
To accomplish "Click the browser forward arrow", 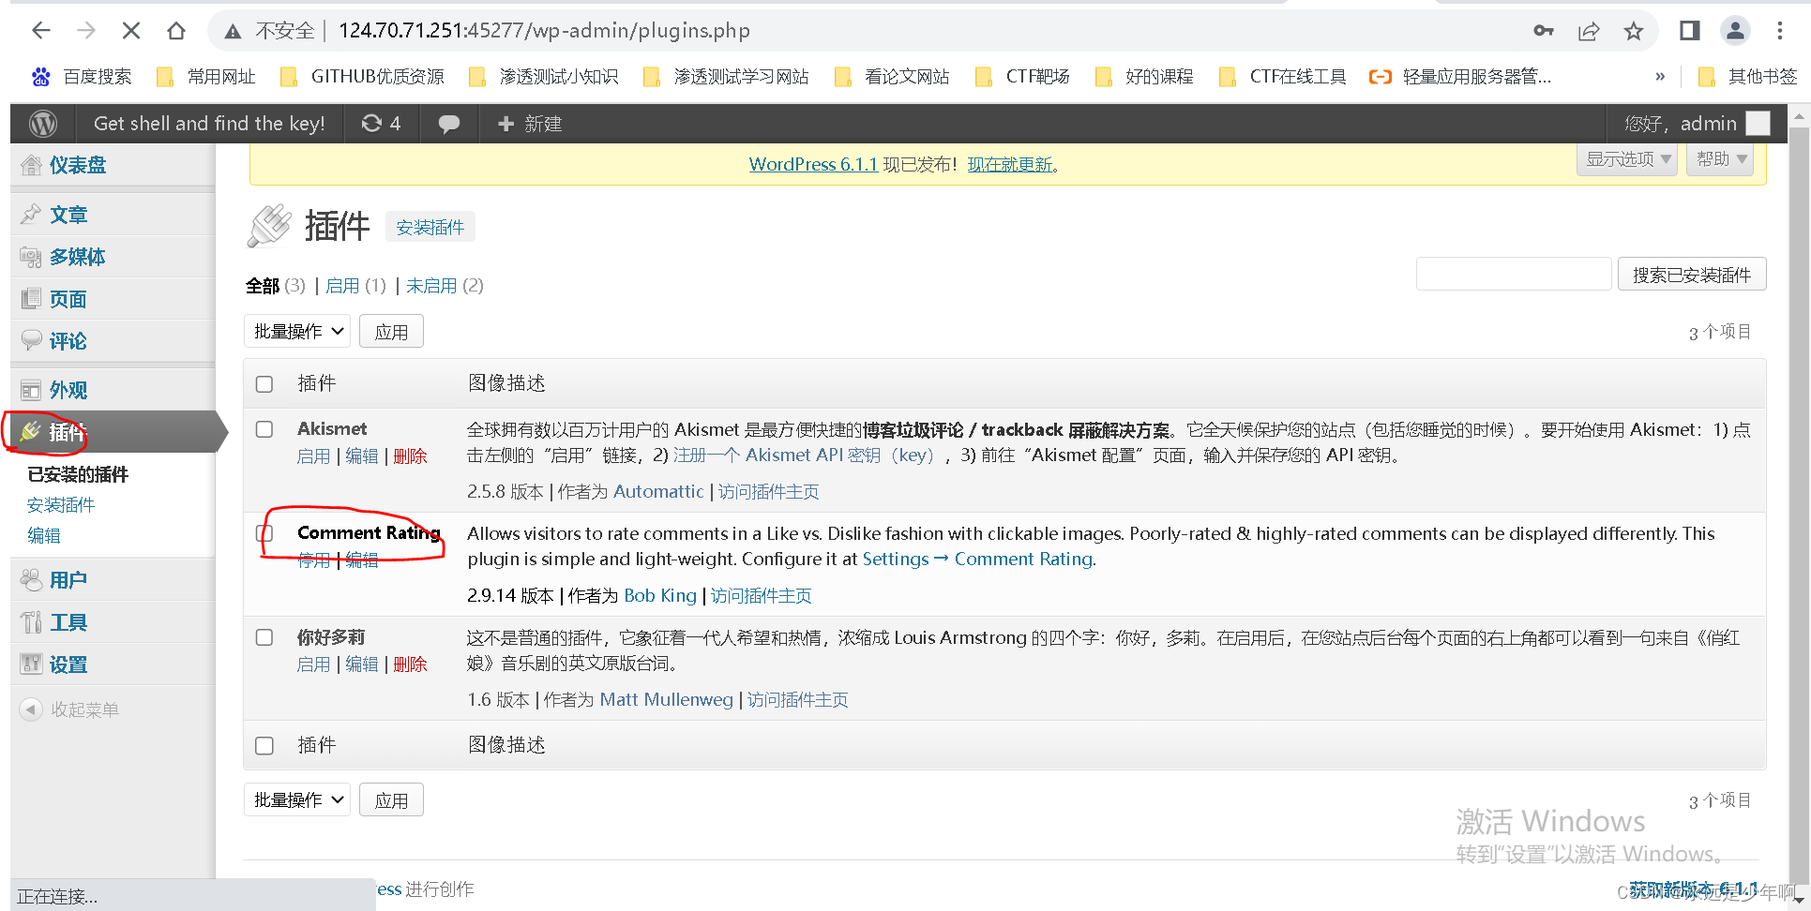I will click(86, 31).
